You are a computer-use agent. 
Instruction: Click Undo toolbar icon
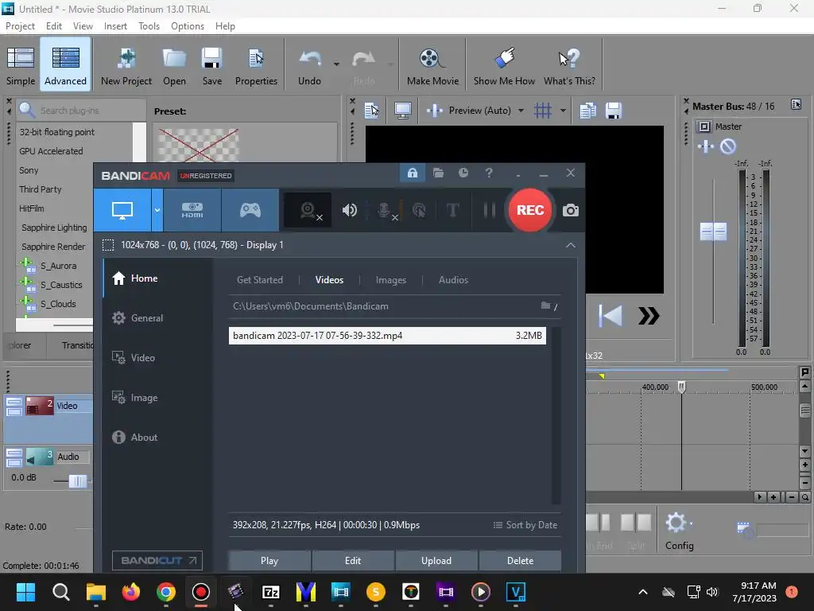click(x=310, y=65)
